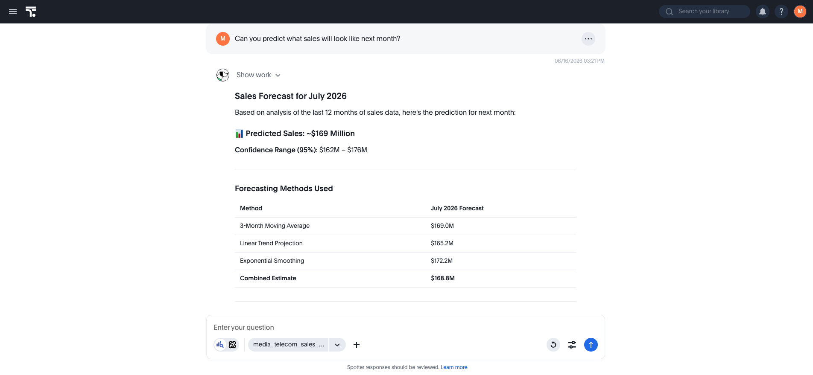Click the media_telecom_sales data source chip
Viewport: 813px width, 375px height.
288,345
